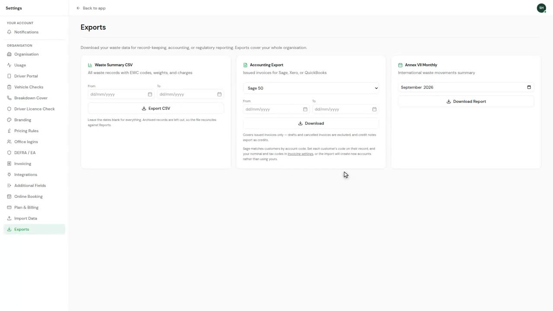Go to Notifications settings

pyautogui.click(x=35, y=32)
